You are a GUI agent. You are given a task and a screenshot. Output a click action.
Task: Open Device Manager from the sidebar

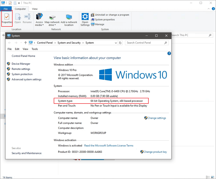(x=21, y=64)
